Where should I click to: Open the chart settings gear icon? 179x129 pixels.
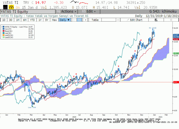pyautogui.click(x=171, y=20)
